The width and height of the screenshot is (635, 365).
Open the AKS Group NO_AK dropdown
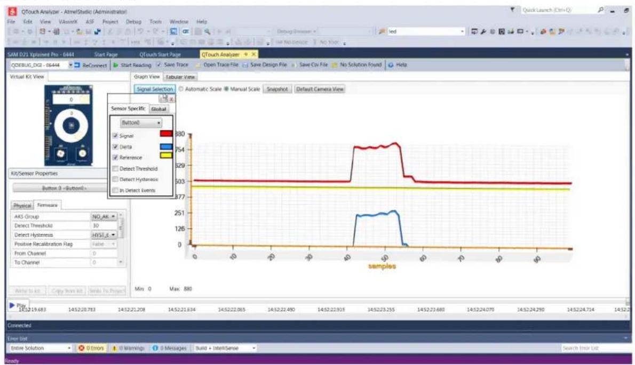(x=104, y=217)
